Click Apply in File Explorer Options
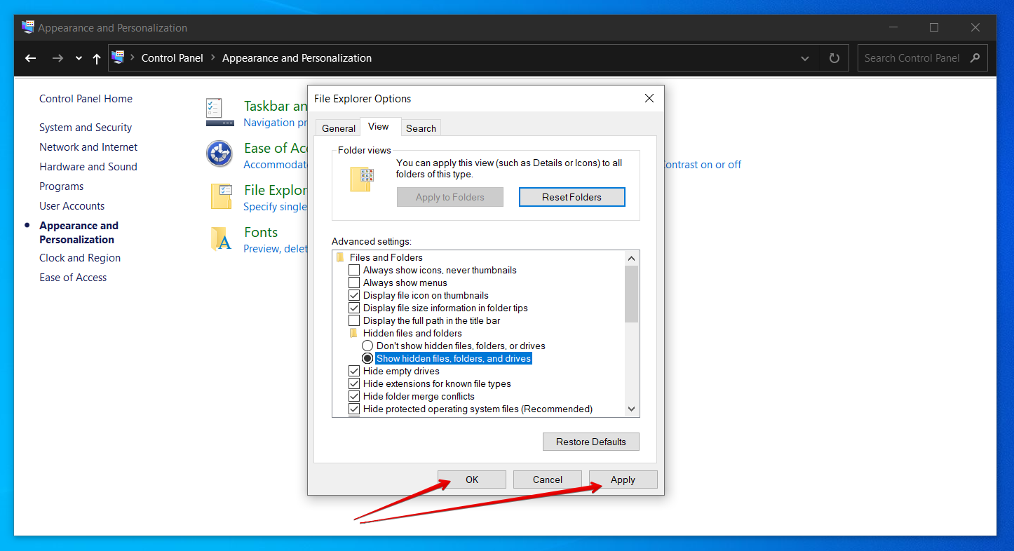The image size is (1014, 551). [x=623, y=479]
